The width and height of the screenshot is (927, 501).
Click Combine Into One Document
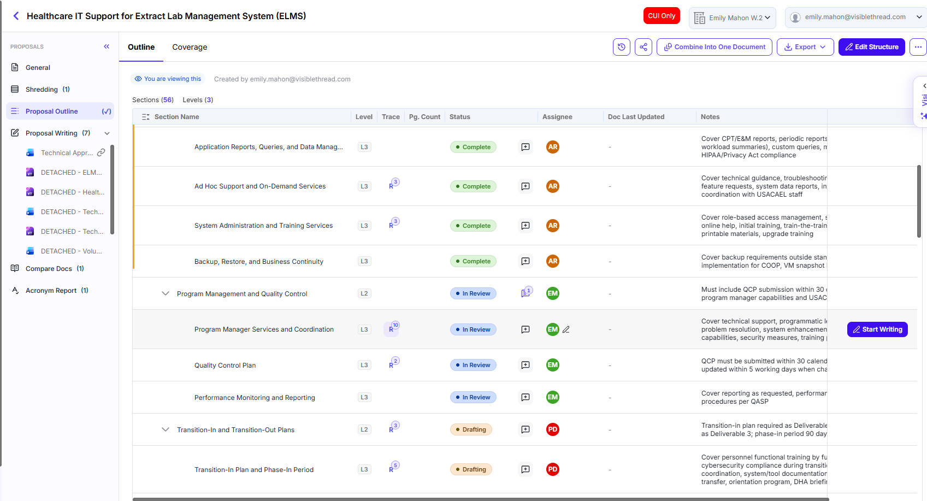[x=715, y=47]
